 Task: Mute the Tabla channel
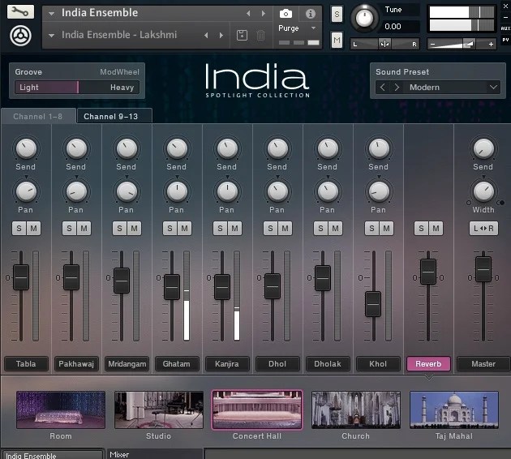[33, 229]
